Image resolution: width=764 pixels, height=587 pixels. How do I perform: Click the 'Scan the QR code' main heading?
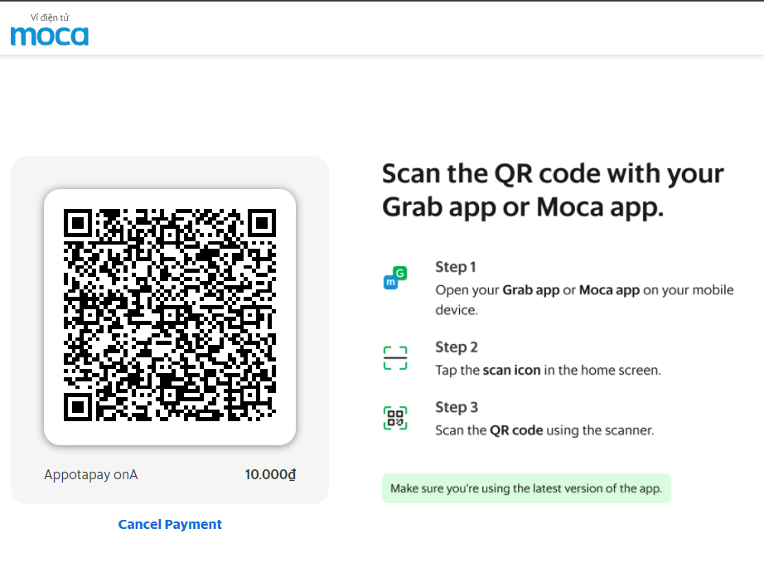point(553,190)
